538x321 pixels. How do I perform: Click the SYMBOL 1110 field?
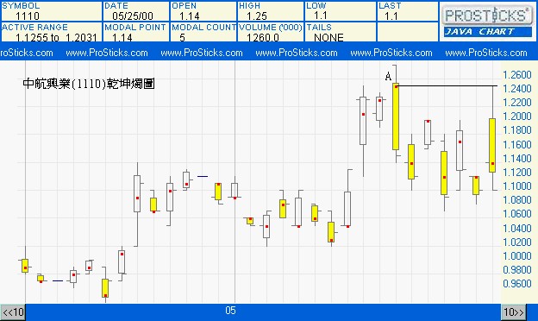point(52,11)
